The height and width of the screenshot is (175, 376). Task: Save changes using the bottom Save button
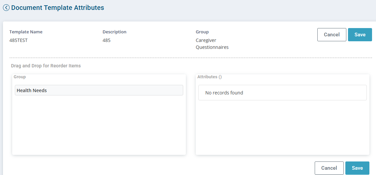point(357,168)
